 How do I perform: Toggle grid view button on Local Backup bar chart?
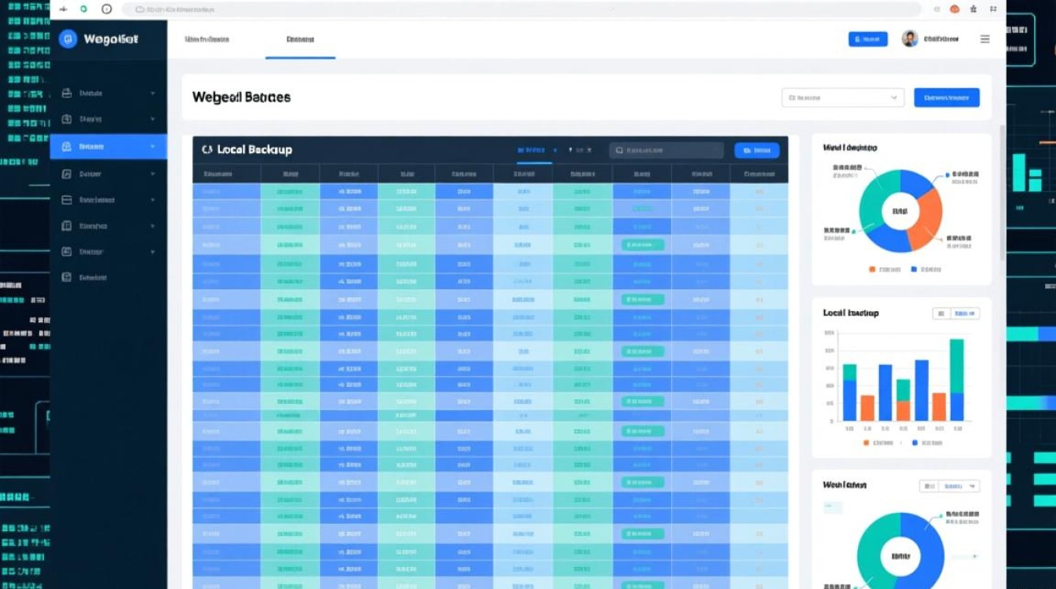pos(940,313)
